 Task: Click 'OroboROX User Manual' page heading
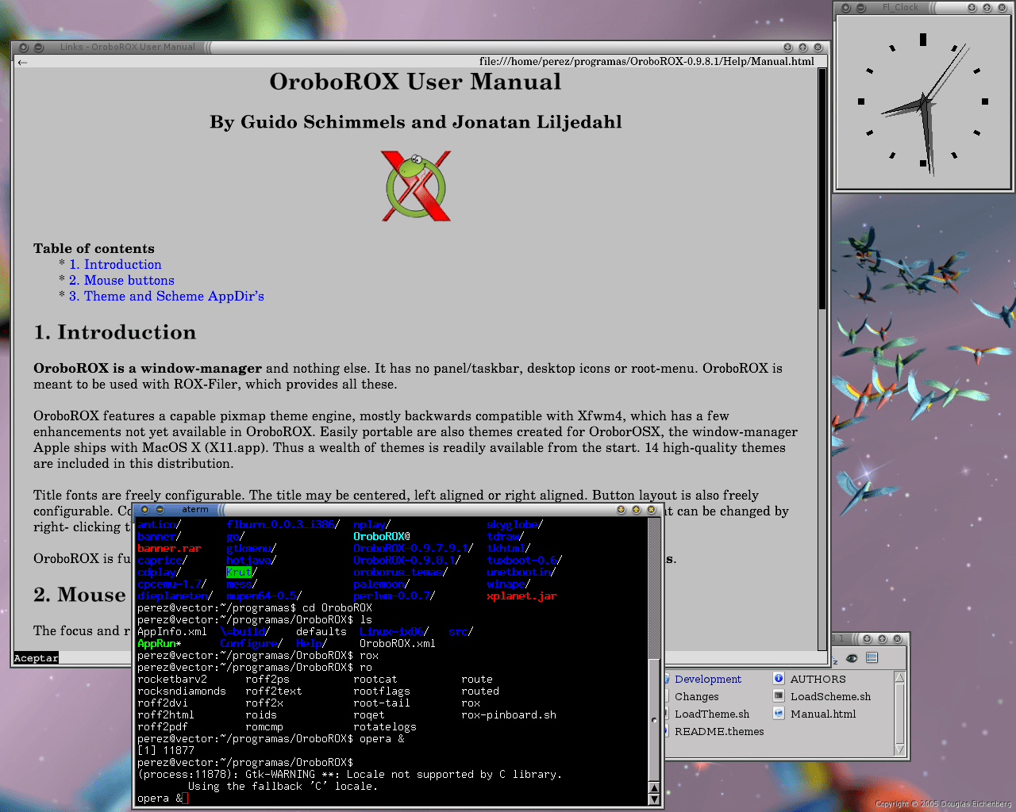tap(415, 82)
